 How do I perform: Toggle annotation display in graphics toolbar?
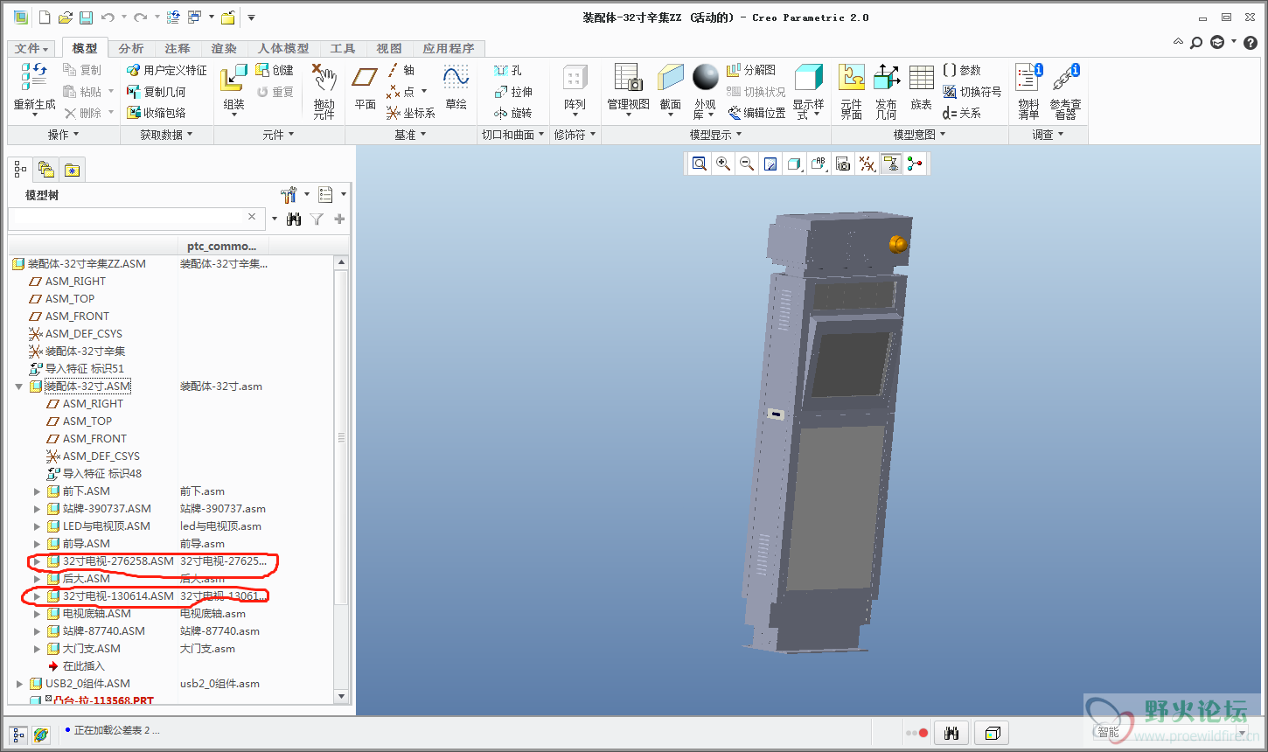891,164
